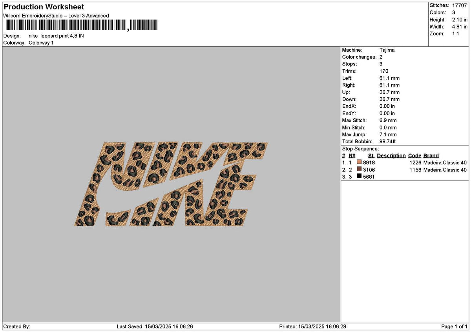Click the 'Production Worksheet' heading
This screenshot has height=332, width=471.
click(44, 7)
